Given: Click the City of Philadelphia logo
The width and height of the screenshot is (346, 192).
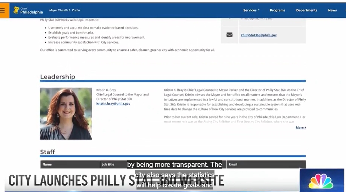Looking at the screenshot, I should 28,10.
